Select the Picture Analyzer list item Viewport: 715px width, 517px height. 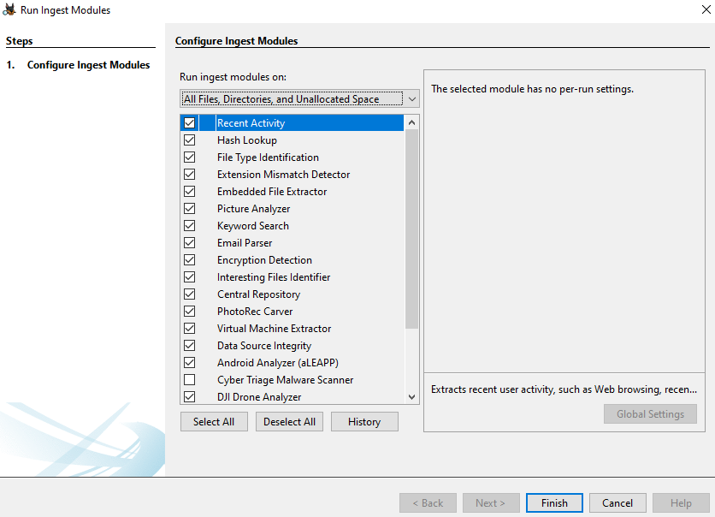pyautogui.click(x=253, y=209)
